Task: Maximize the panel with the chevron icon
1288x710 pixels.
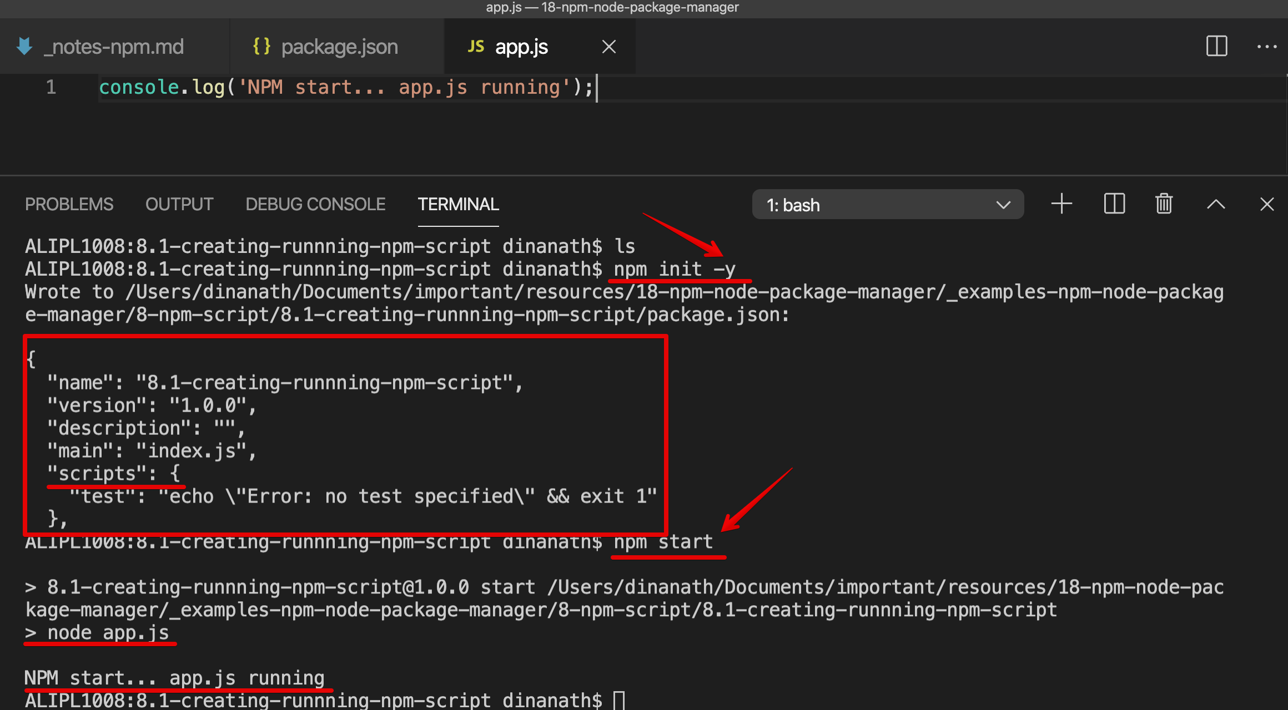Action: pos(1216,204)
